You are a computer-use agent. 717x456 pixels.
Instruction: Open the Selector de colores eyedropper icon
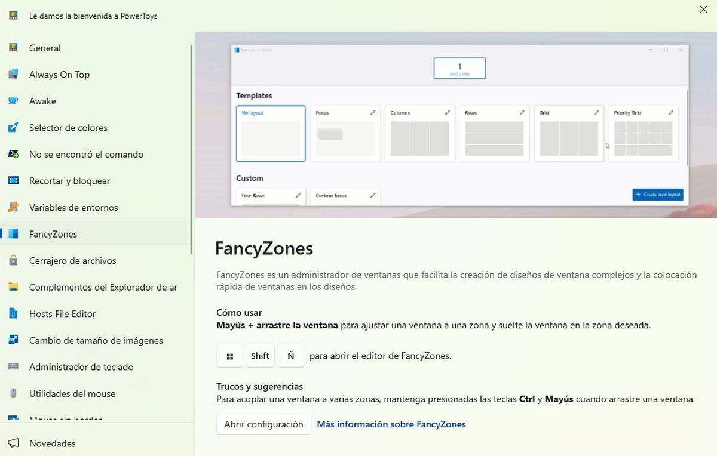coord(13,128)
